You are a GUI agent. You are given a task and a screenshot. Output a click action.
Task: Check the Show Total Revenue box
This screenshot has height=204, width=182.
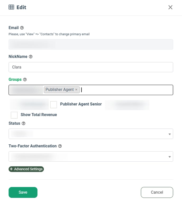(14, 115)
